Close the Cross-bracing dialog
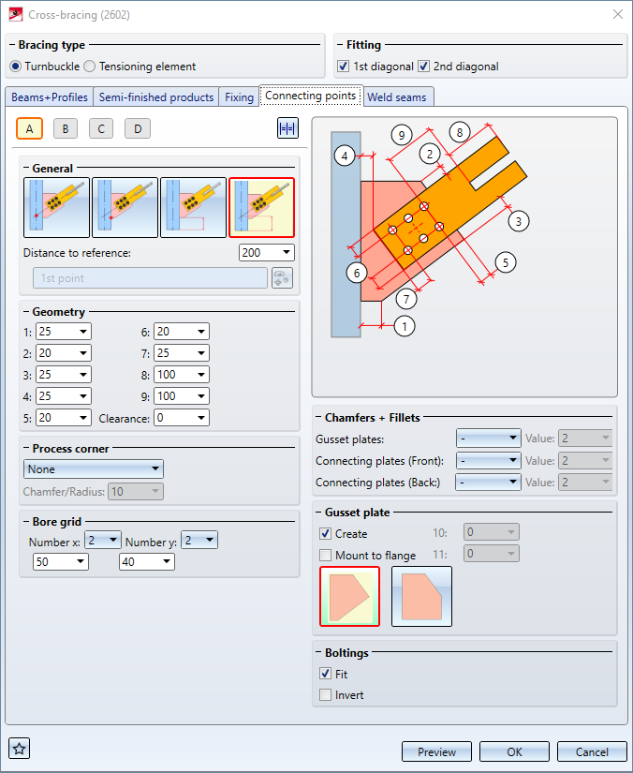Screen dimensions: 633x773 point(618,14)
